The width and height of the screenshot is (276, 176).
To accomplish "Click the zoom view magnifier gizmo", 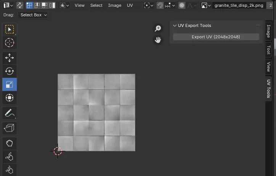I will pyautogui.click(x=158, y=29).
